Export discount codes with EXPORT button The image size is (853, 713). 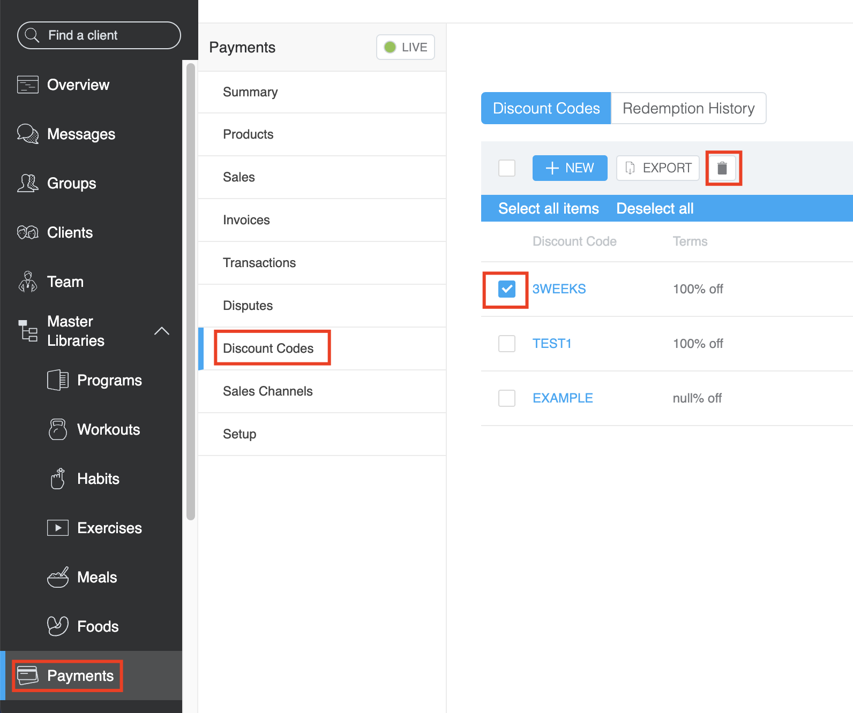click(x=658, y=168)
